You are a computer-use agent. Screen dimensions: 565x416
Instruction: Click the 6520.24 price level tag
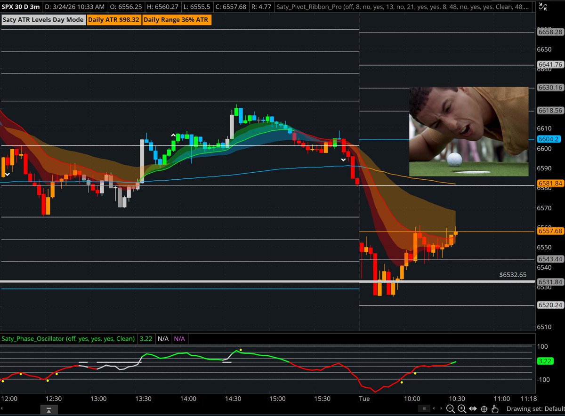[x=550, y=305]
